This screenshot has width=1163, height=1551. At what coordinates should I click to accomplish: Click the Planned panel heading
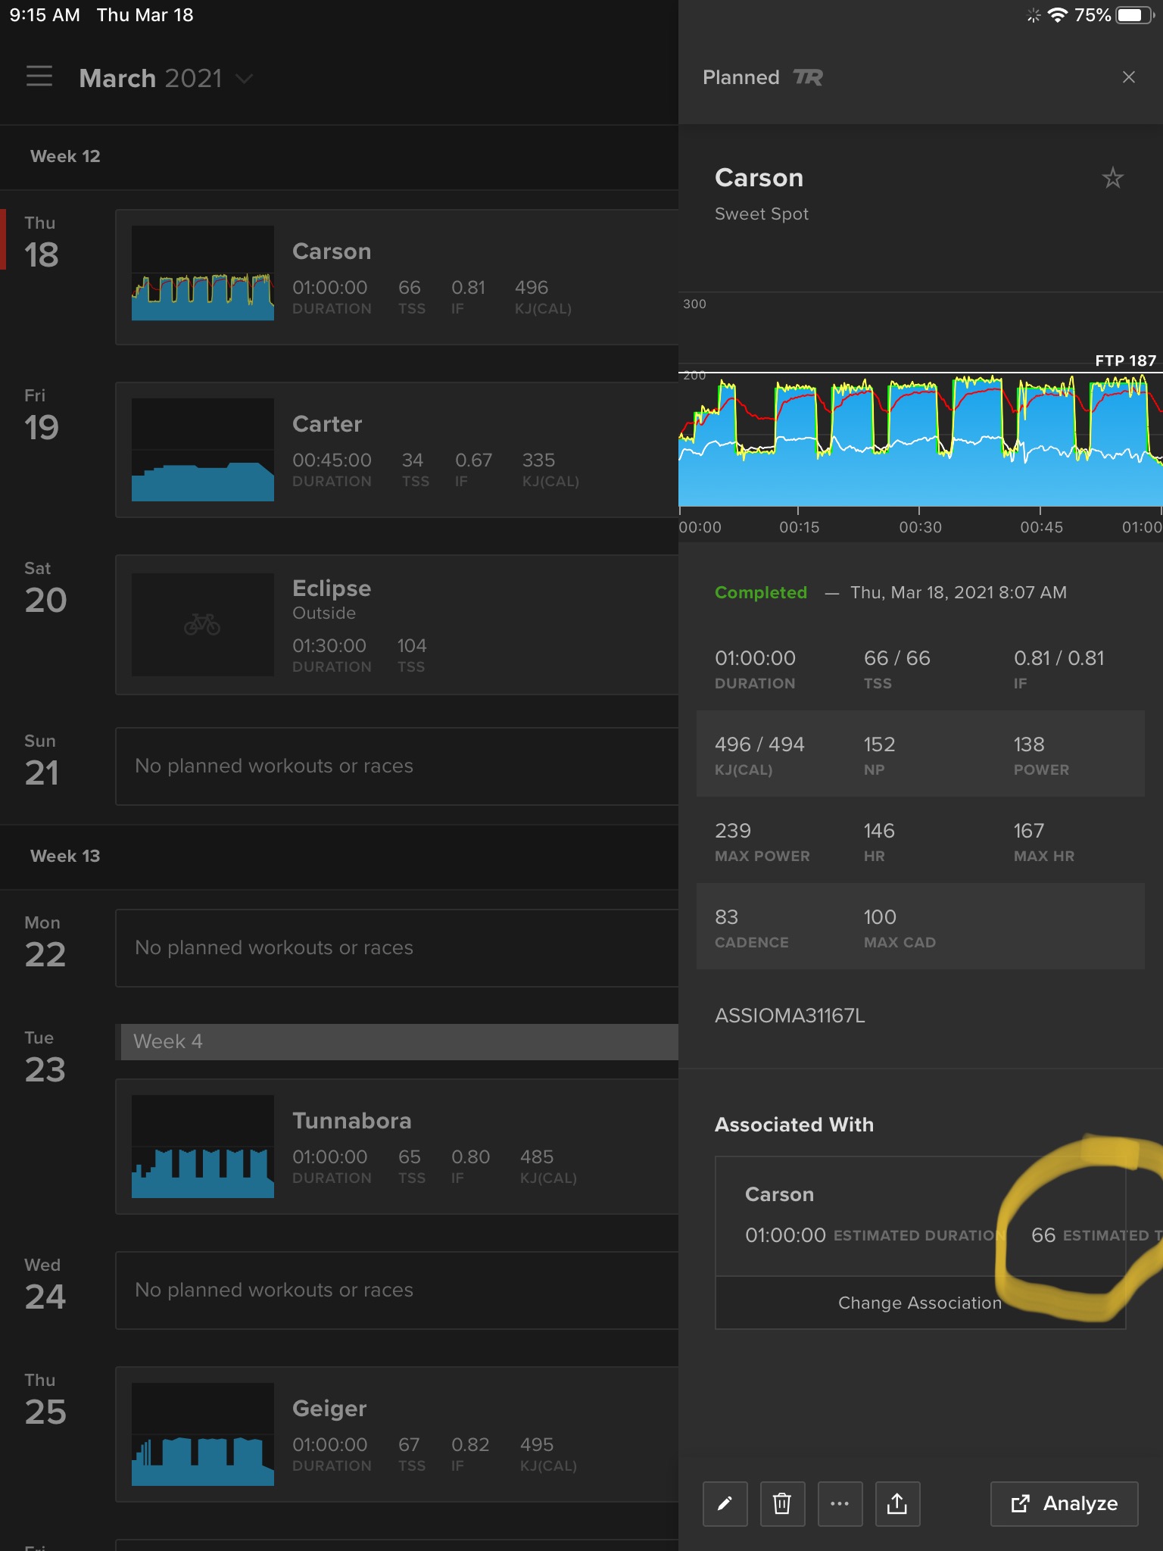coord(741,77)
